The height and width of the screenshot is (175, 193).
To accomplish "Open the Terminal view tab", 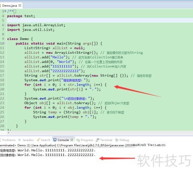I will (x=106, y=140).
